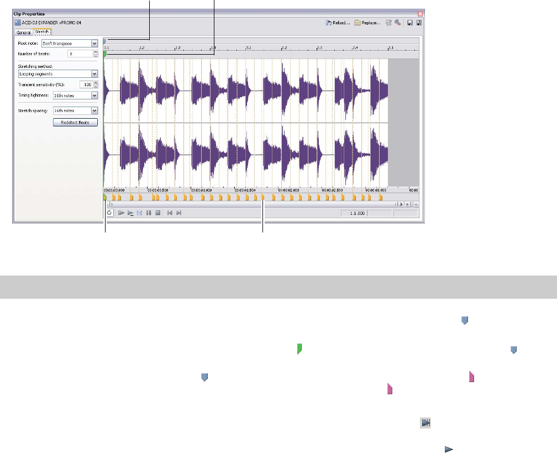Screen dimensions: 557x455
Task: Click the scroll right arrow button
Action: [401, 204]
